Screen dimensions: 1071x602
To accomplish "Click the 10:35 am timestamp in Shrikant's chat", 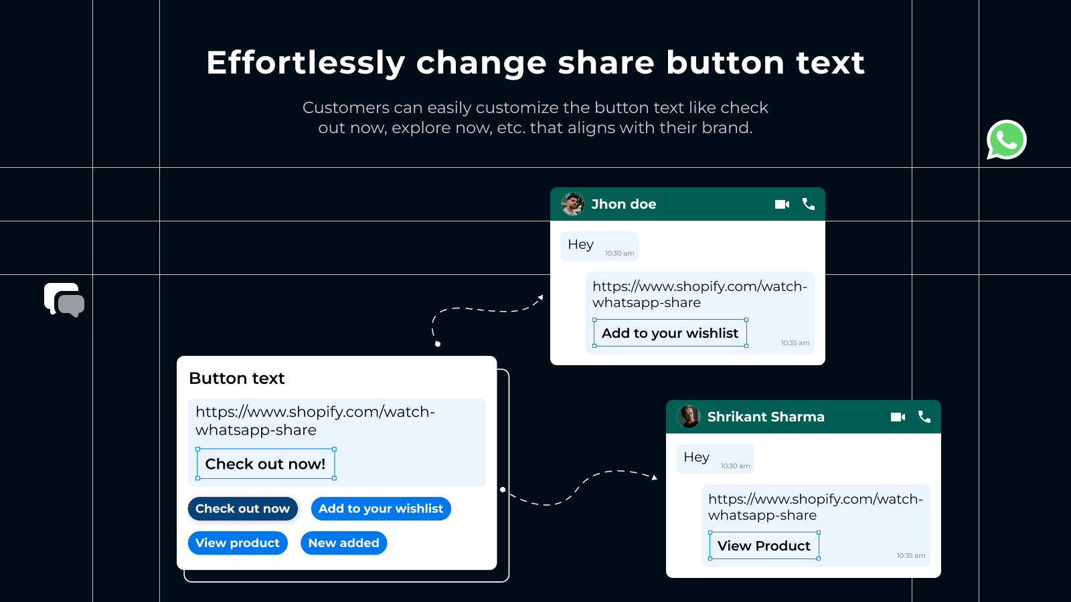I will click(911, 556).
